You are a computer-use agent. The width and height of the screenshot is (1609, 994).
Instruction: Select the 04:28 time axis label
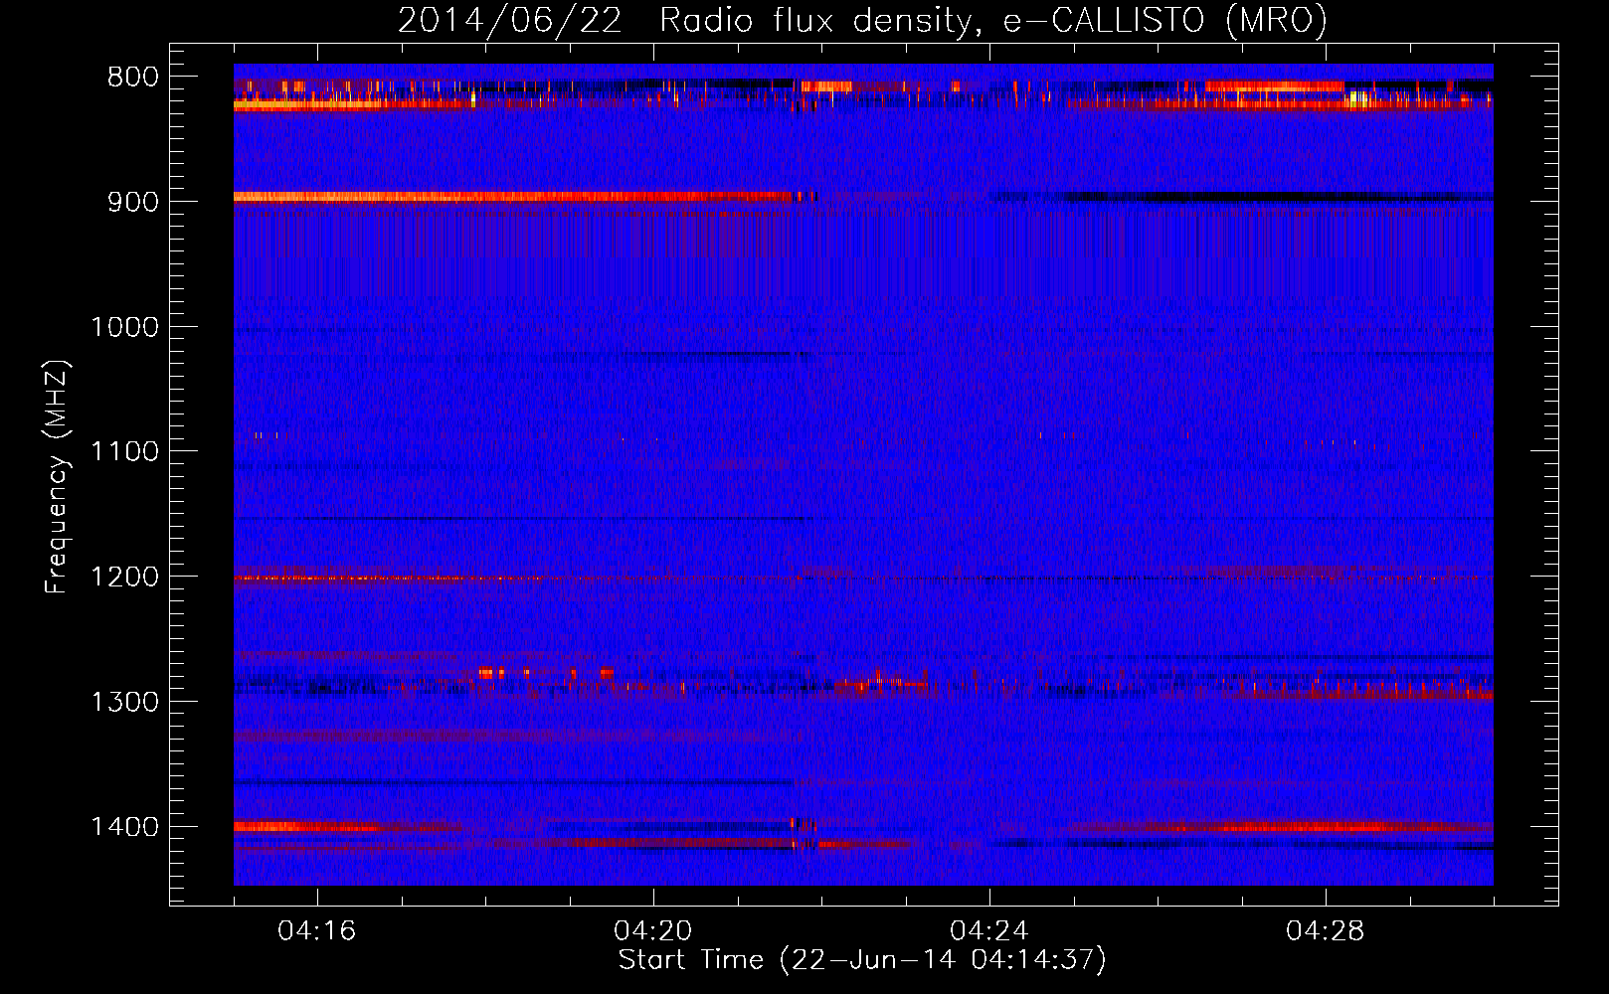tap(1326, 931)
